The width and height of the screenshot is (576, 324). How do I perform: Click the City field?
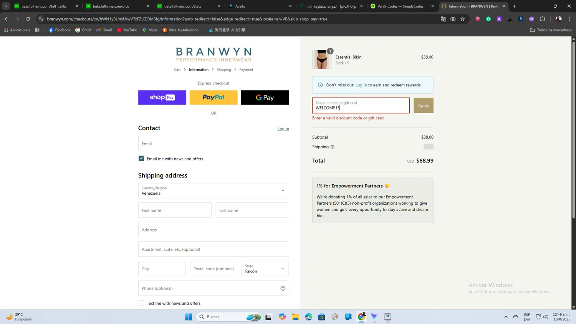coord(162,269)
